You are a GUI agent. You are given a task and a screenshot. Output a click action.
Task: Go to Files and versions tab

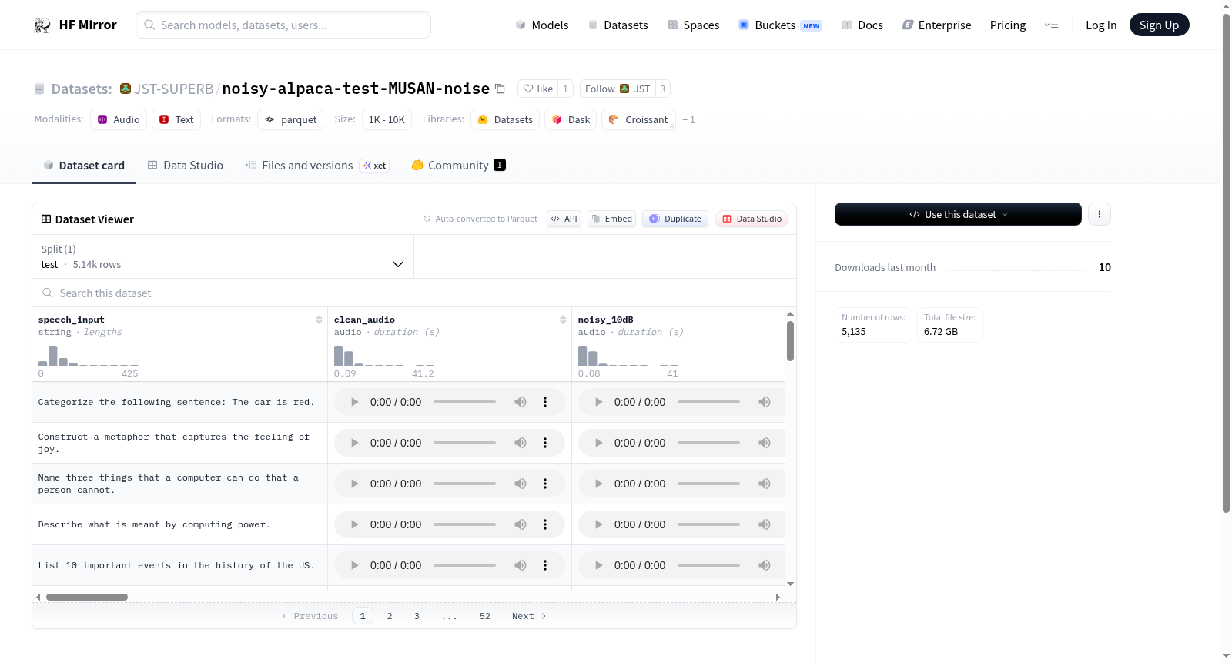click(317, 166)
